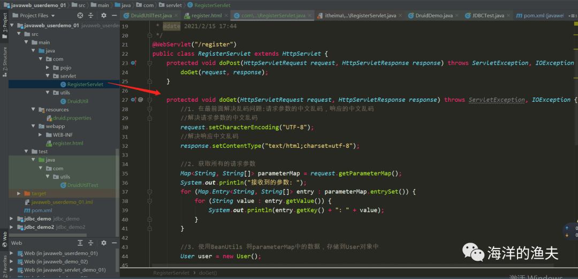The image size is (578, 279).
Task: Click Web panel vertical scrollbar
Action: click(x=118, y=261)
